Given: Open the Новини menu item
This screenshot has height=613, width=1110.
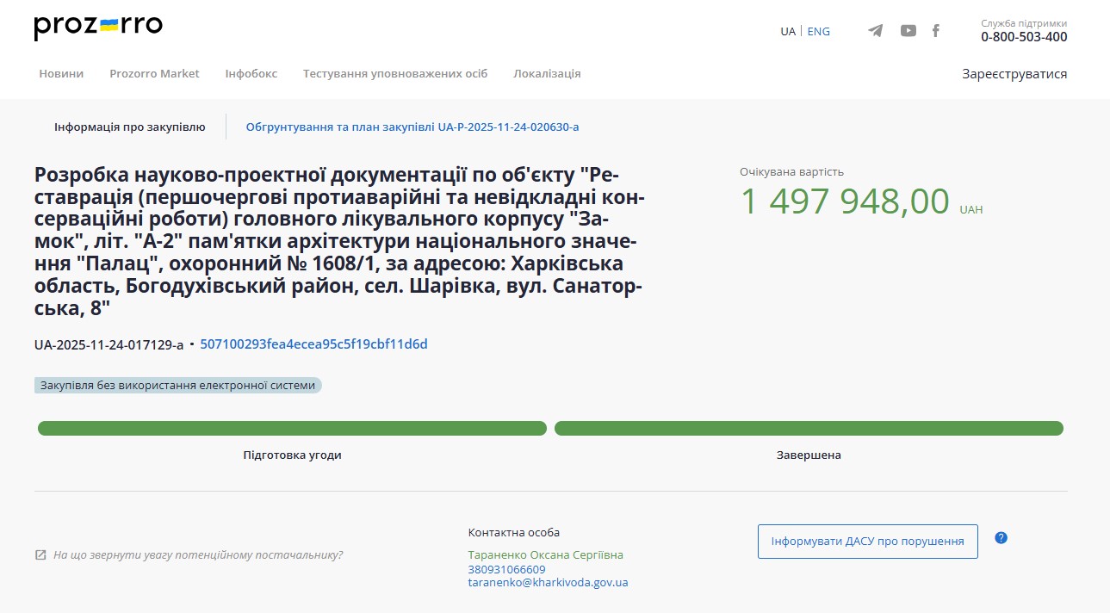Looking at the screenshot, I should tap(60, 73).
